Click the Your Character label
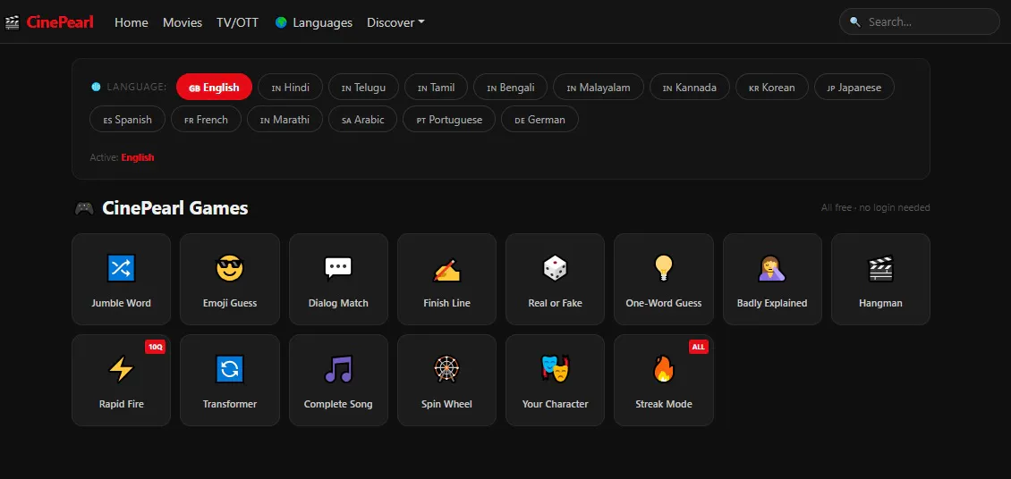Viewport: 1011px width, 479px height. [555, 404]
